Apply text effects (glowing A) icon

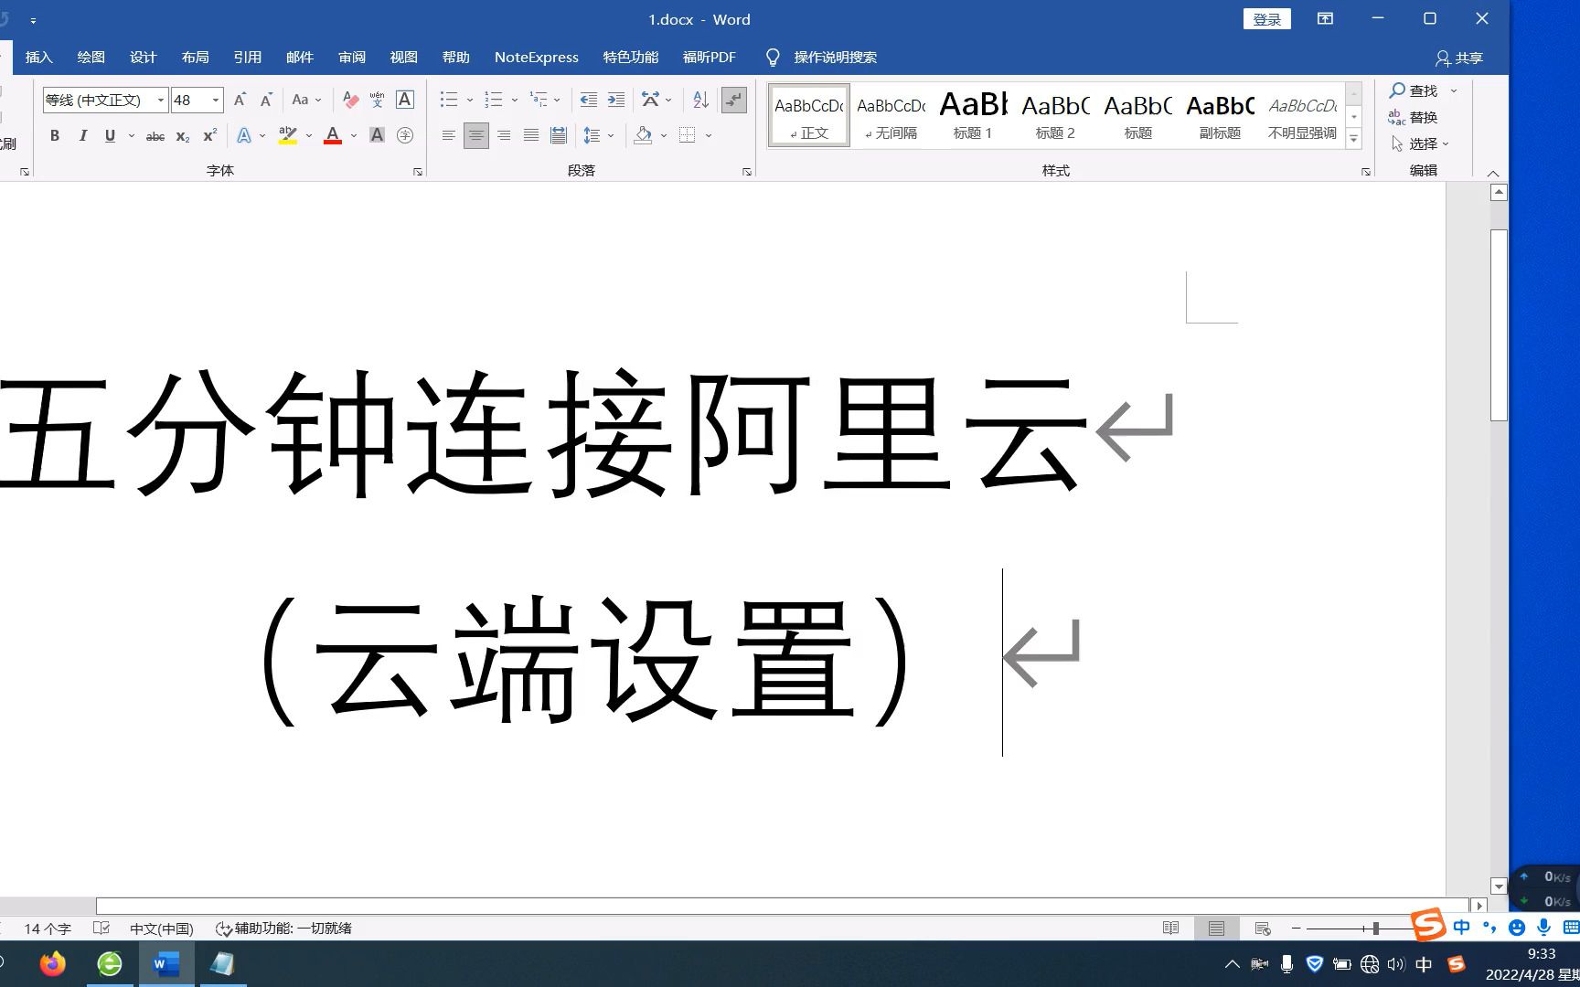(x=244, y=135)
